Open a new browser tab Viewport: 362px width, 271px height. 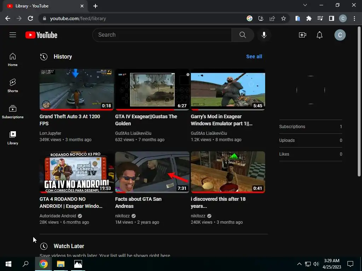[x=95, y=6]
